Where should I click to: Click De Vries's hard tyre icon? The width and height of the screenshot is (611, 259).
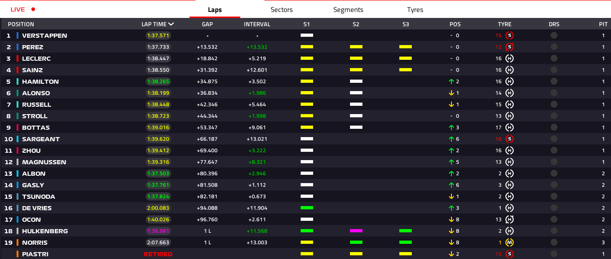[510, 208]
